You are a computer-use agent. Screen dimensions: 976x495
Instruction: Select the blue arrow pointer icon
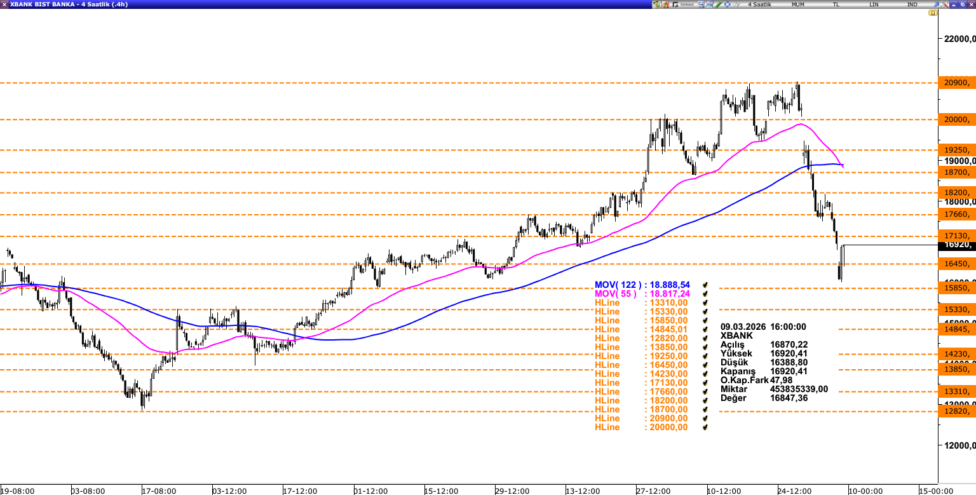pyautogui.click(x=936, y=4)
